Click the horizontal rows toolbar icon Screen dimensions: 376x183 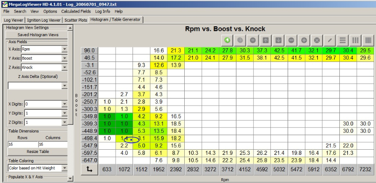[x=343, y=40]
